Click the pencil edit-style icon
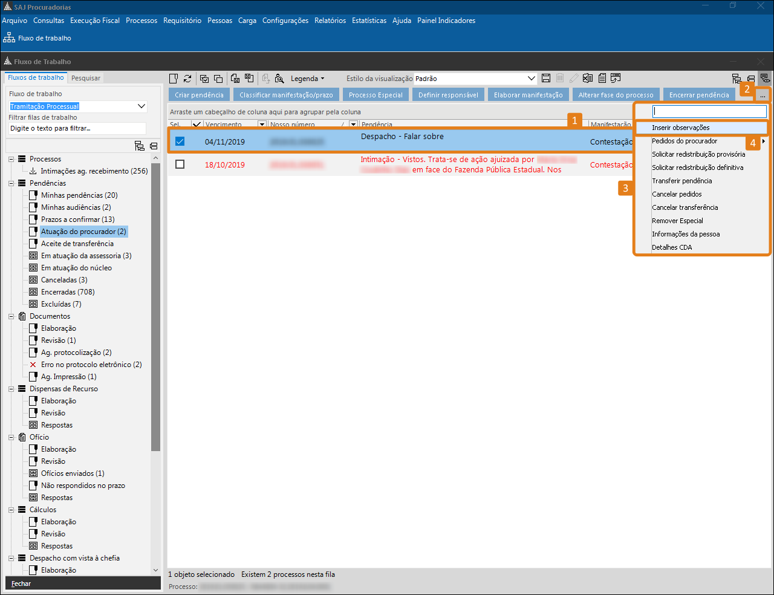 click(574, 78)
